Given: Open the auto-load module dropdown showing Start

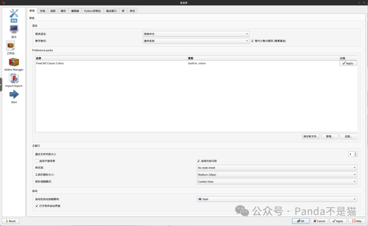Looking at the screenshot, I should [277, 199].
